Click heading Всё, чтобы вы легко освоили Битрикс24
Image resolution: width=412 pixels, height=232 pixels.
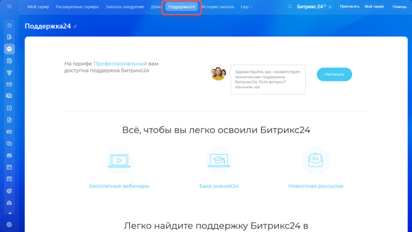click(216, 130)
